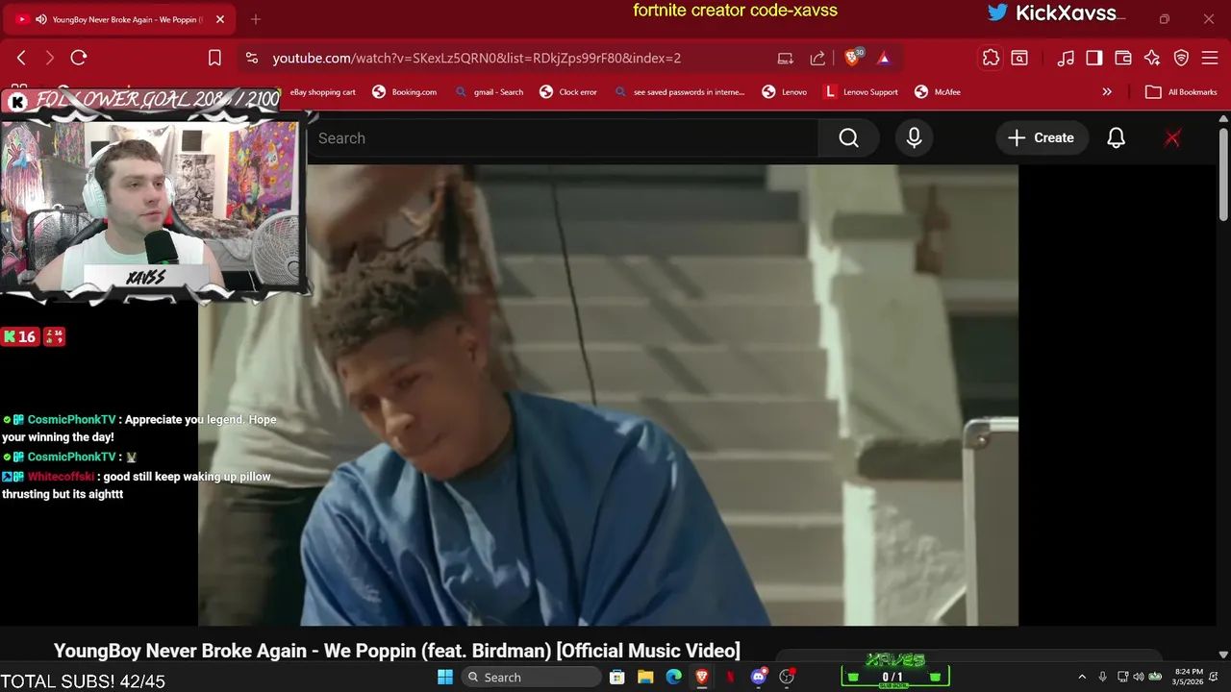Viewport: 1231px width, 692px height.
Task: Open gmail - Search bookmark
Action: (490, 92)
